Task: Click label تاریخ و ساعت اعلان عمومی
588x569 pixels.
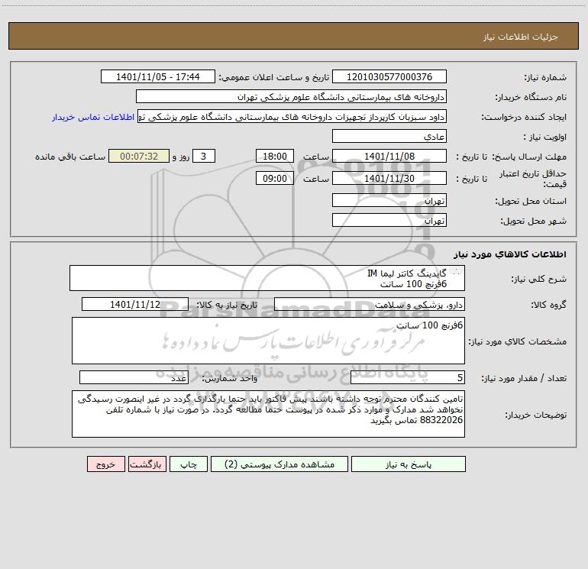Action: (274, 78)
